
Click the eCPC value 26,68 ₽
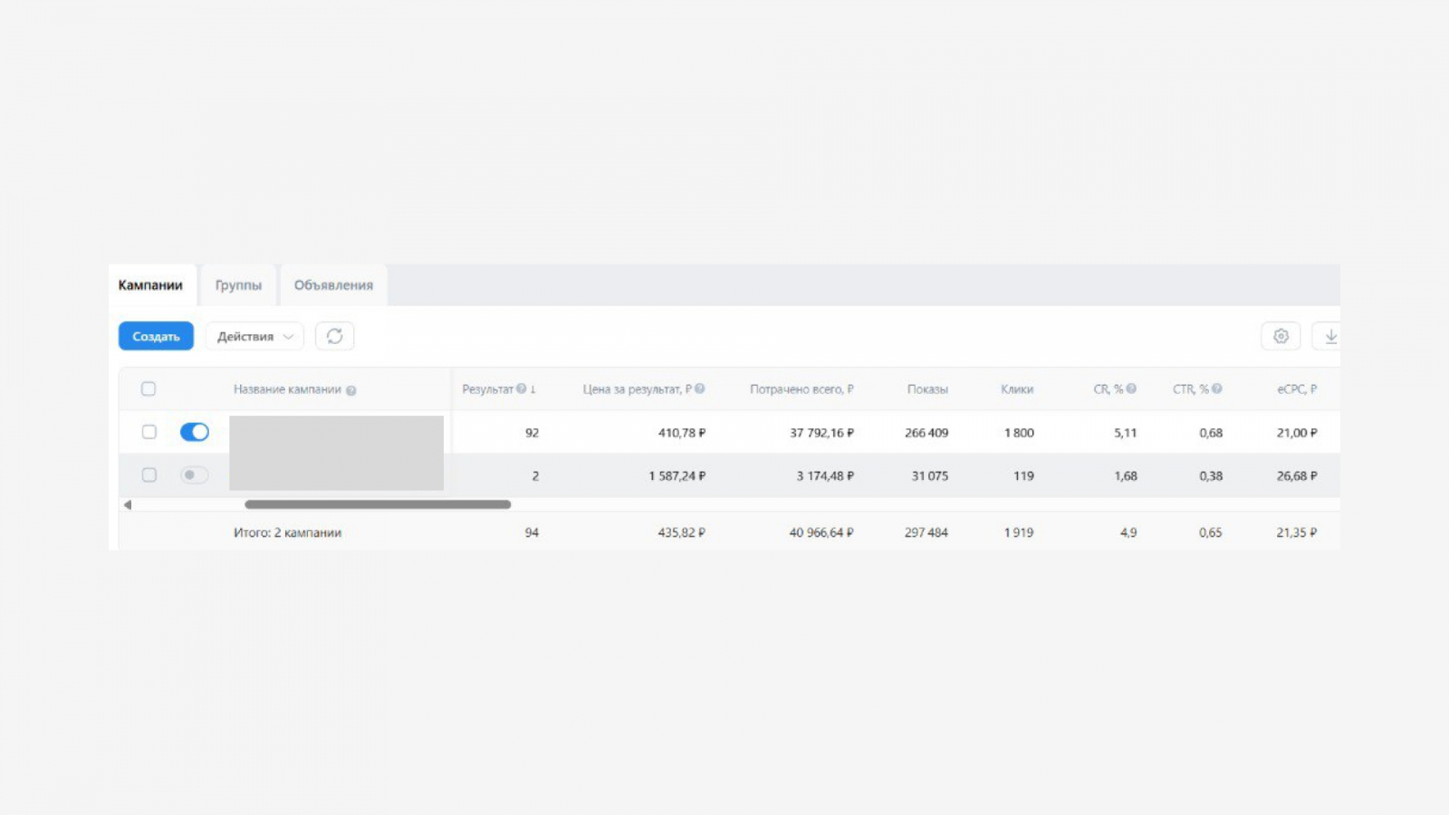click(x=1297, y=475)
